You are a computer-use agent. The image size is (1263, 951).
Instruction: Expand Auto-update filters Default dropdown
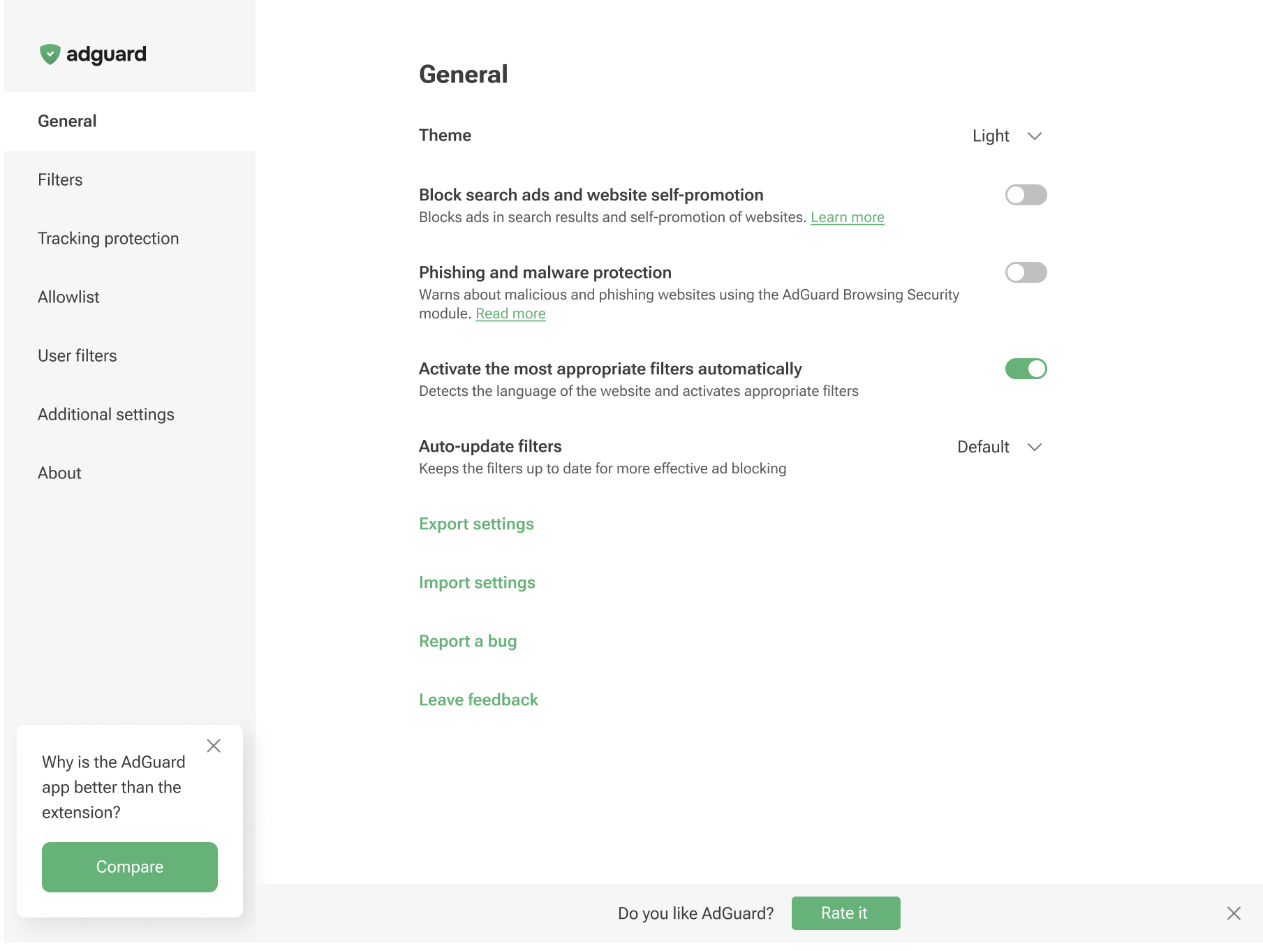click(x=1000, y=447)
